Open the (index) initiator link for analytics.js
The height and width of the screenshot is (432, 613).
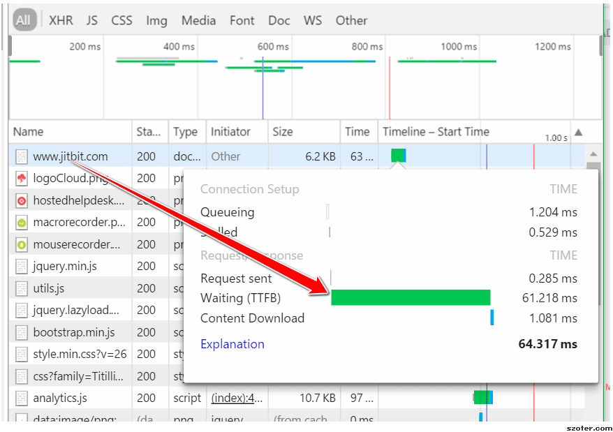237,399
